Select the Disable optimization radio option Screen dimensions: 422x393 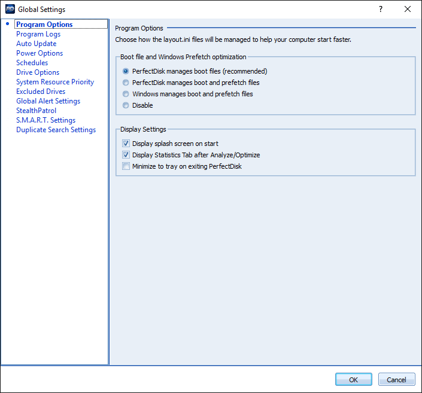pyautogui.click(x=126, y=105)
